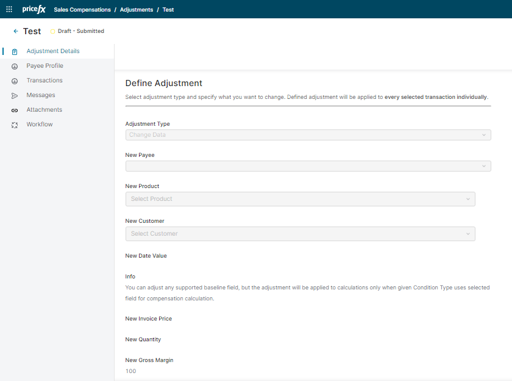Open the apps grid menu icon
Image resolution: width=512 pixels, height=381 pixels.
(9, 9)
